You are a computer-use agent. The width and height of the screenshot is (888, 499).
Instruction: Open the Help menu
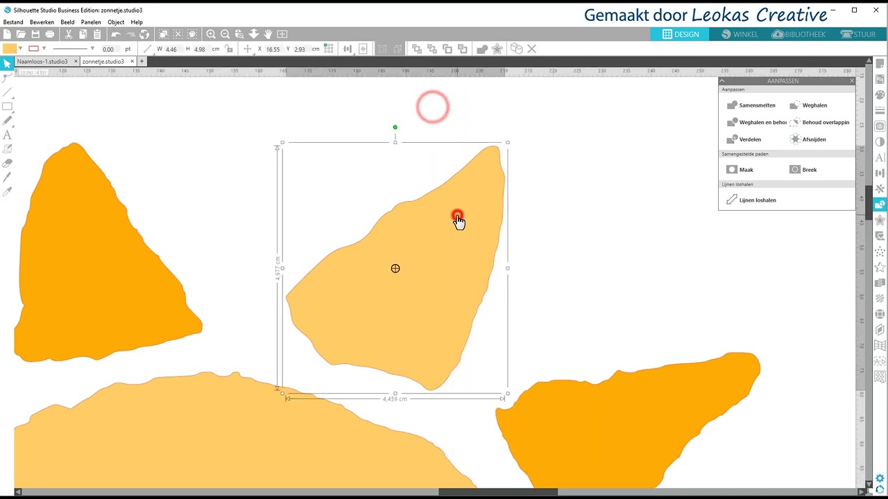click(x=137, y=22)
